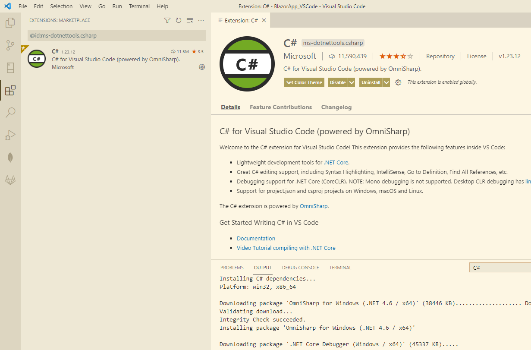This screenshot has height=350, width=531.
Task: Click the Disable button
Action: tap(338, 82)
